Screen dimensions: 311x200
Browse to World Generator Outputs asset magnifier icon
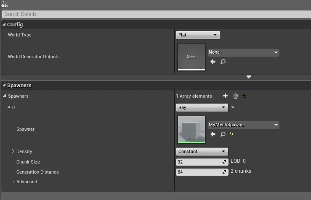pyautogui.click(x=223, y=62)
